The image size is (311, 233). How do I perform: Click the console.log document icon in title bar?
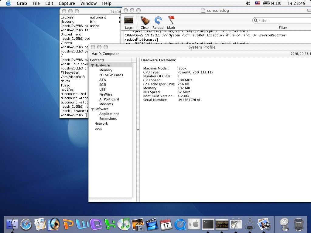tap(203, 10)
